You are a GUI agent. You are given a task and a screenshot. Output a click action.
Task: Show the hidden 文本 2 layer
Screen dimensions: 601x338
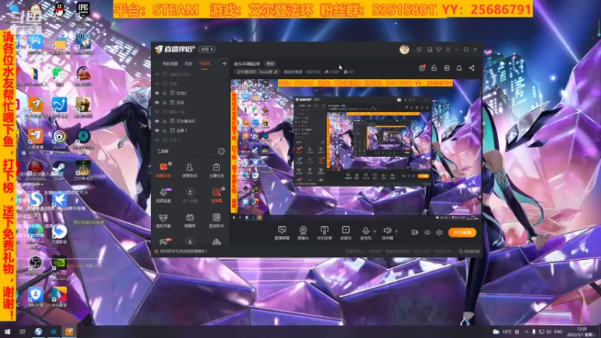tap(157, 140)
